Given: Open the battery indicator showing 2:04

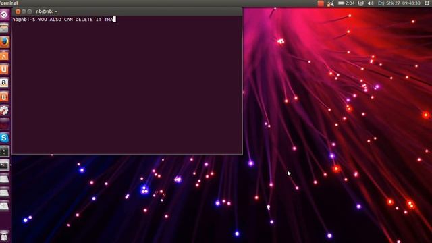Looking at the screenshot, I should (x=346, y=3).
